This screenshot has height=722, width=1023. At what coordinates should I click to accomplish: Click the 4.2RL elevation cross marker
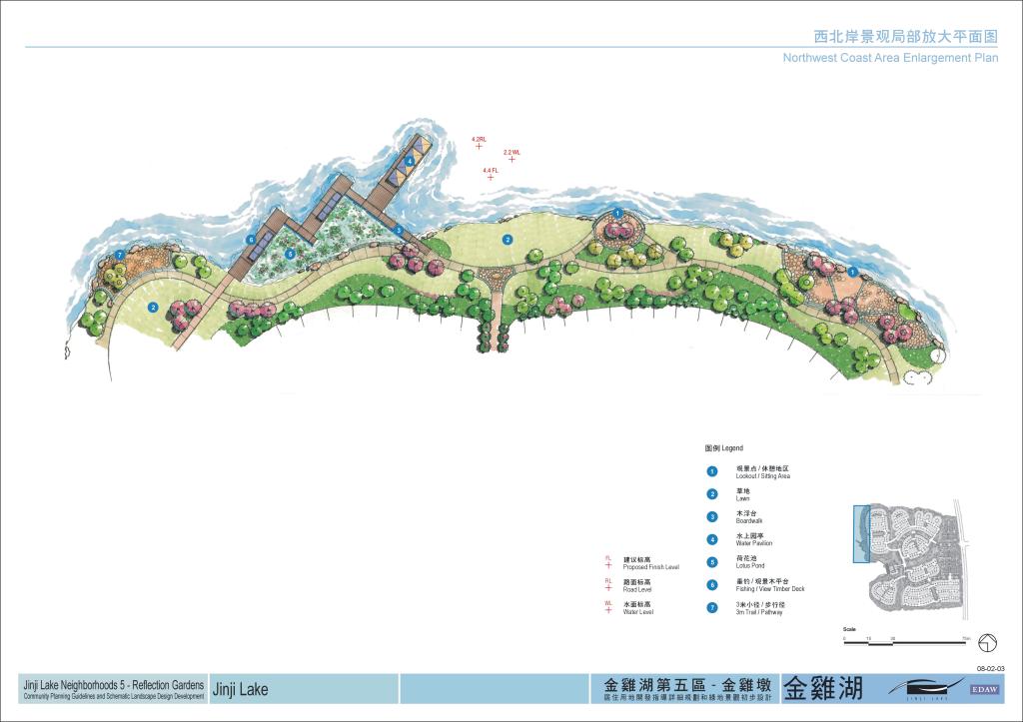coord(479,146)
